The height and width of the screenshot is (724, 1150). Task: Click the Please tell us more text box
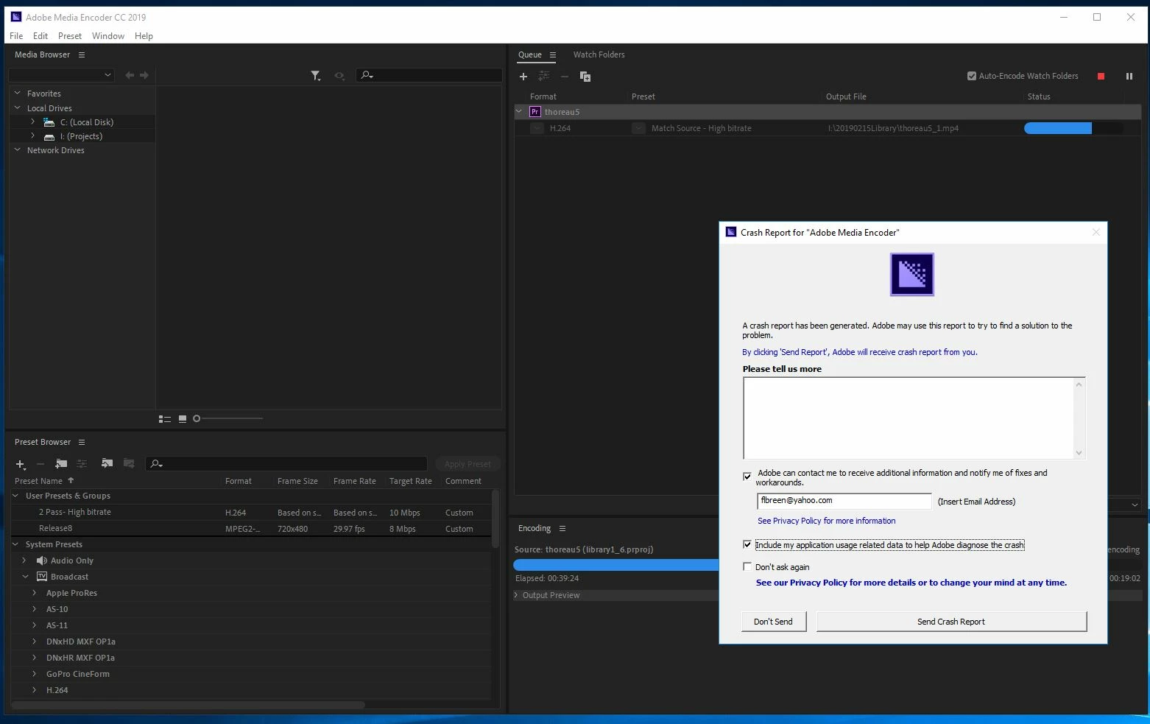(x=914, y=418)
